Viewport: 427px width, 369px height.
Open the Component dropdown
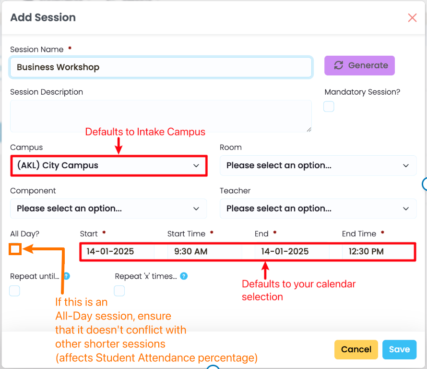pyautogui.click(x=108, y=209)
